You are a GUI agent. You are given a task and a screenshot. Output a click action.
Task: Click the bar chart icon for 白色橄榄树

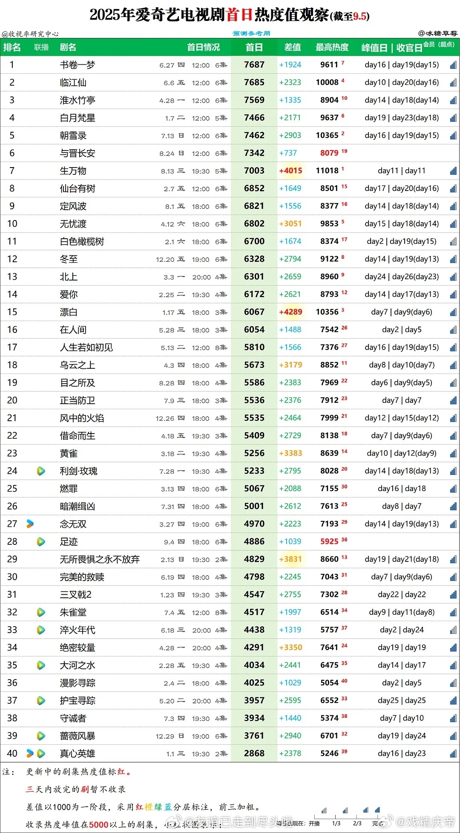(x=453, y=241)
